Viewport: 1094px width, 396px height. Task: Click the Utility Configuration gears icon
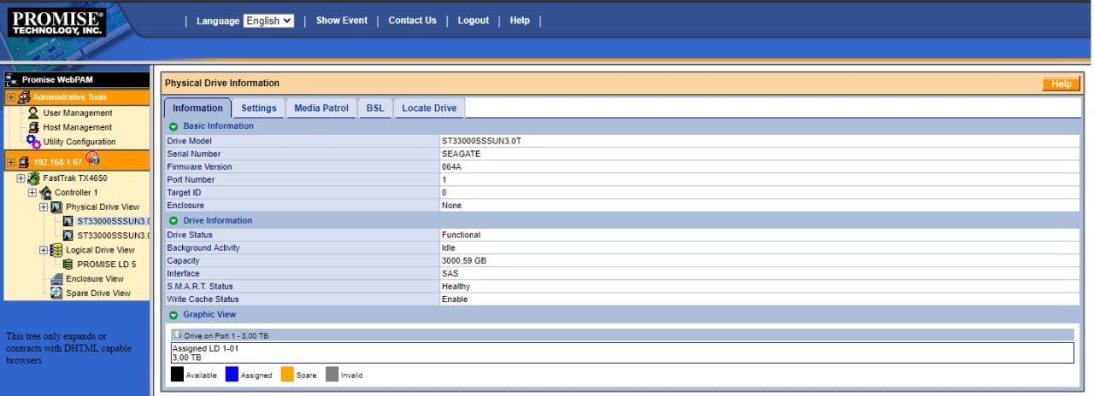click(x=33, y=142)
